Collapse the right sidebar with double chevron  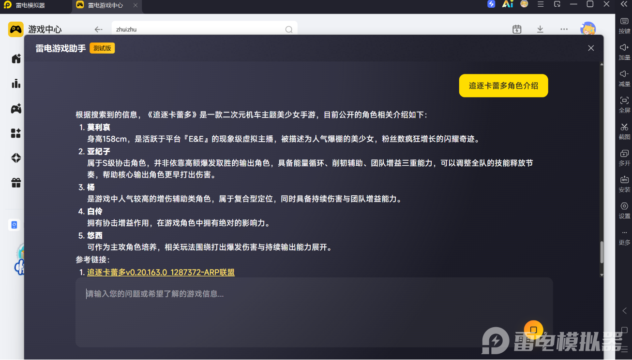624,4
